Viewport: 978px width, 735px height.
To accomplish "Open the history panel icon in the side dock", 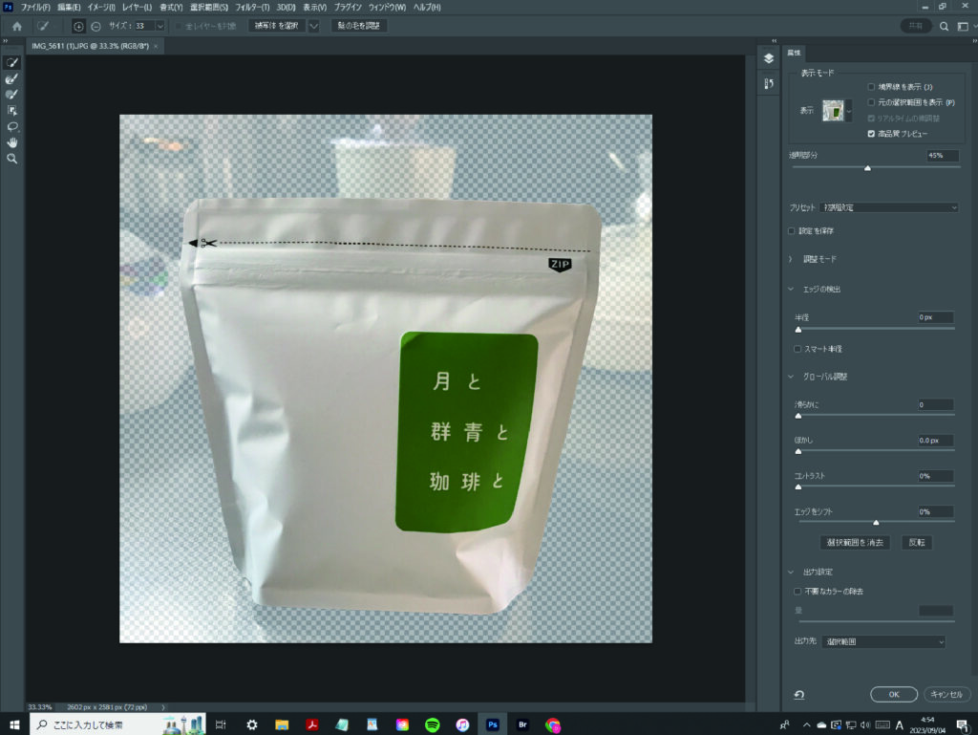I will [769, 83].
